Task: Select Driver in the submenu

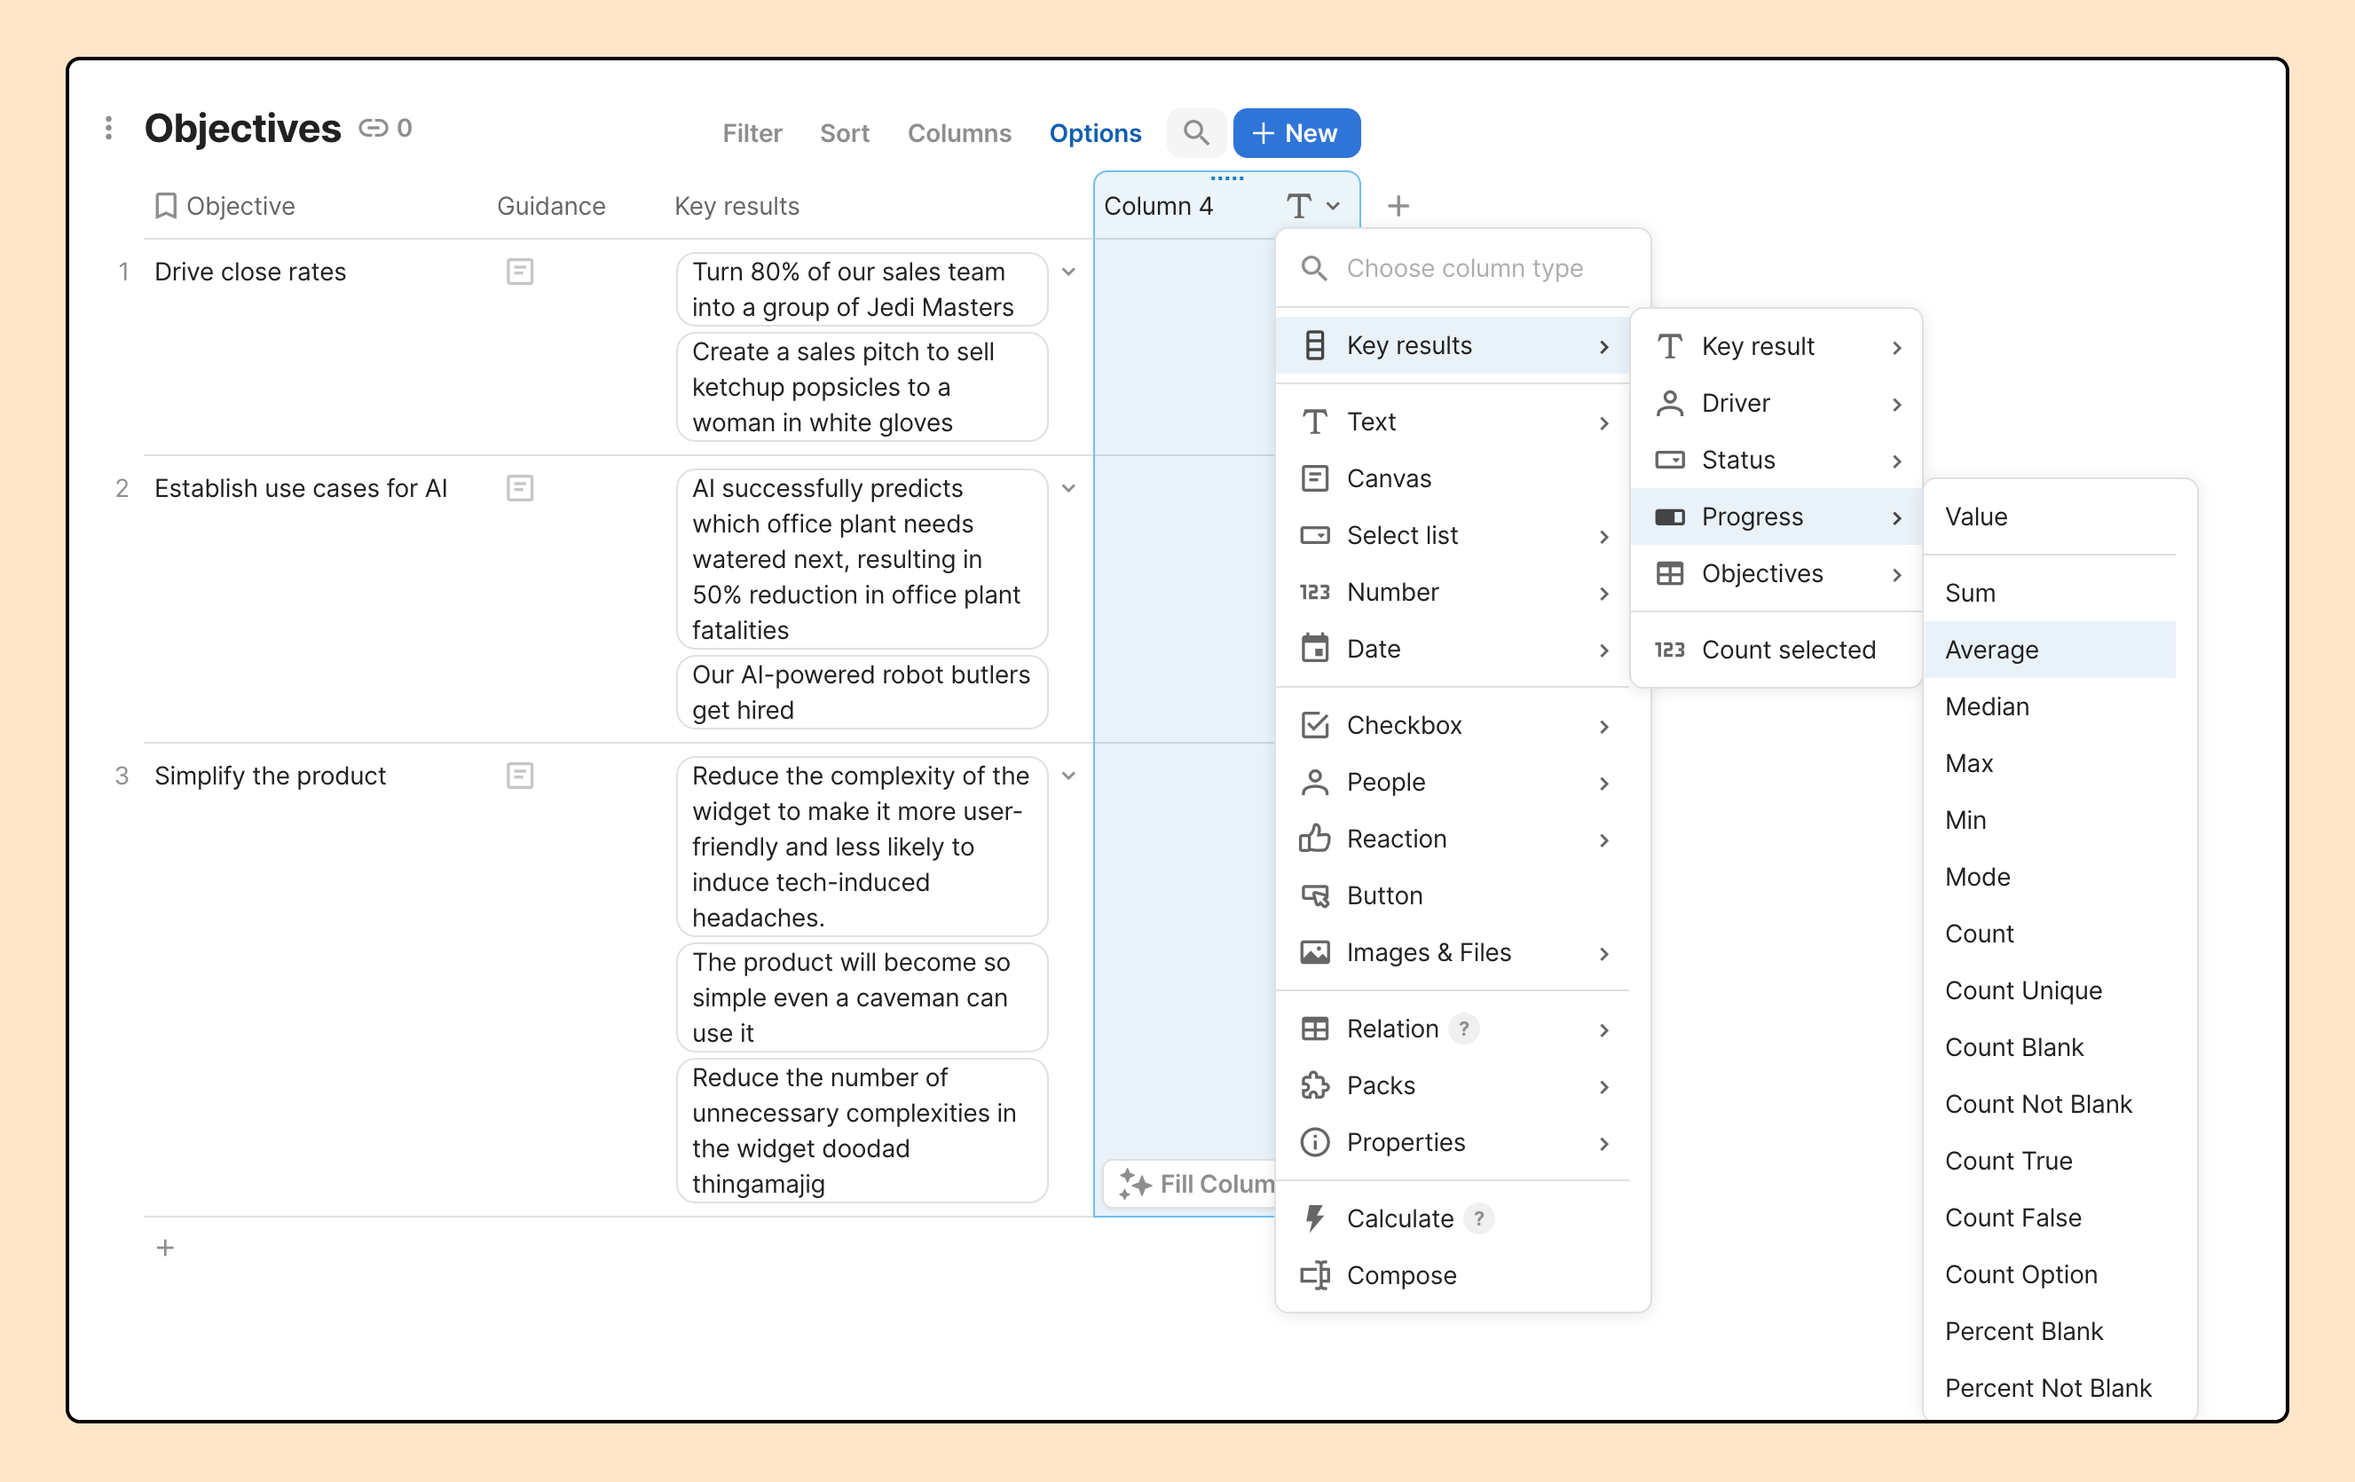Action: pos(1778,404)
